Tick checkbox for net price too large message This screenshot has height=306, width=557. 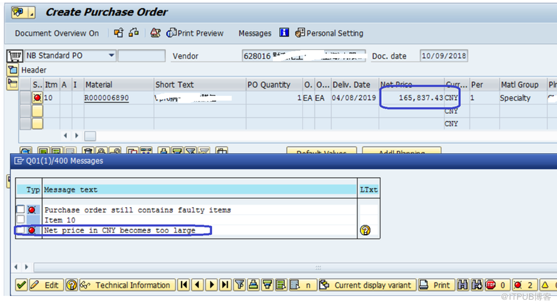point(21,230)
